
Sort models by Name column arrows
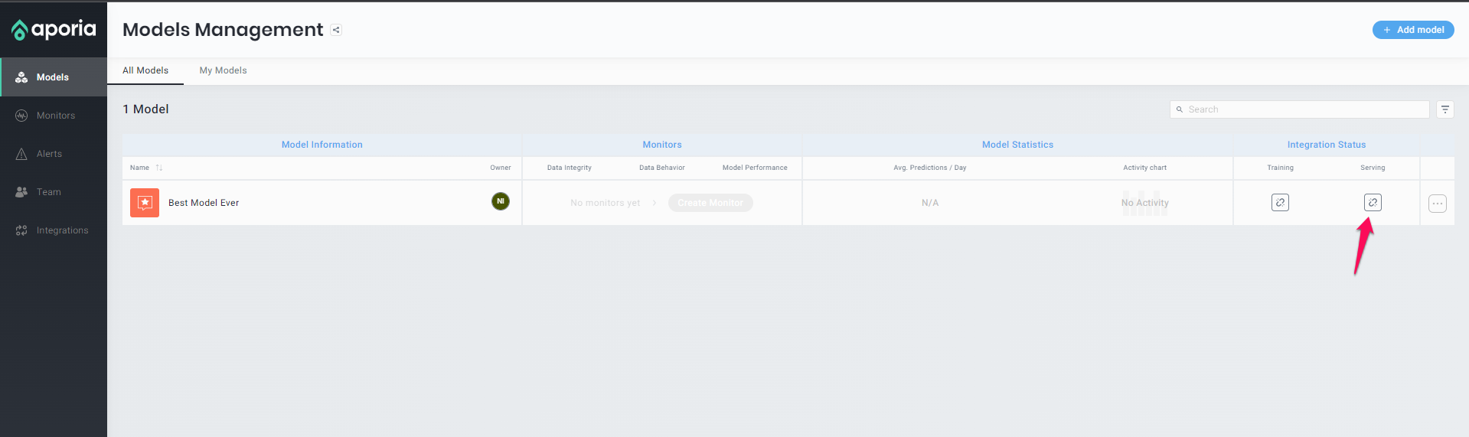pos(159,168)
